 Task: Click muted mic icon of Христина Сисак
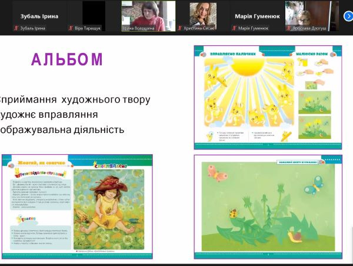coord(179,28)
